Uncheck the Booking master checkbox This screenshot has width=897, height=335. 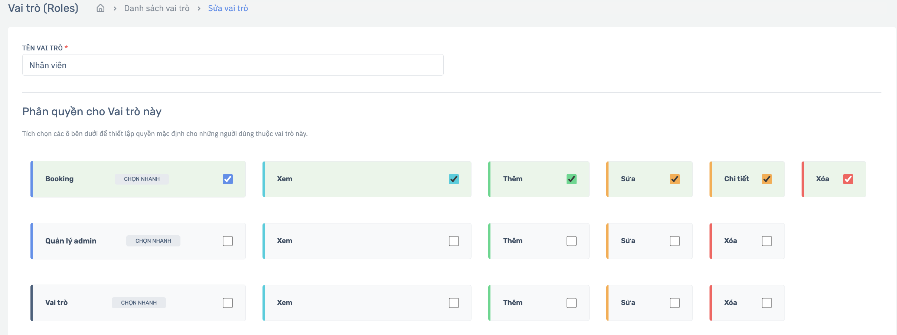tap(228, 179)
